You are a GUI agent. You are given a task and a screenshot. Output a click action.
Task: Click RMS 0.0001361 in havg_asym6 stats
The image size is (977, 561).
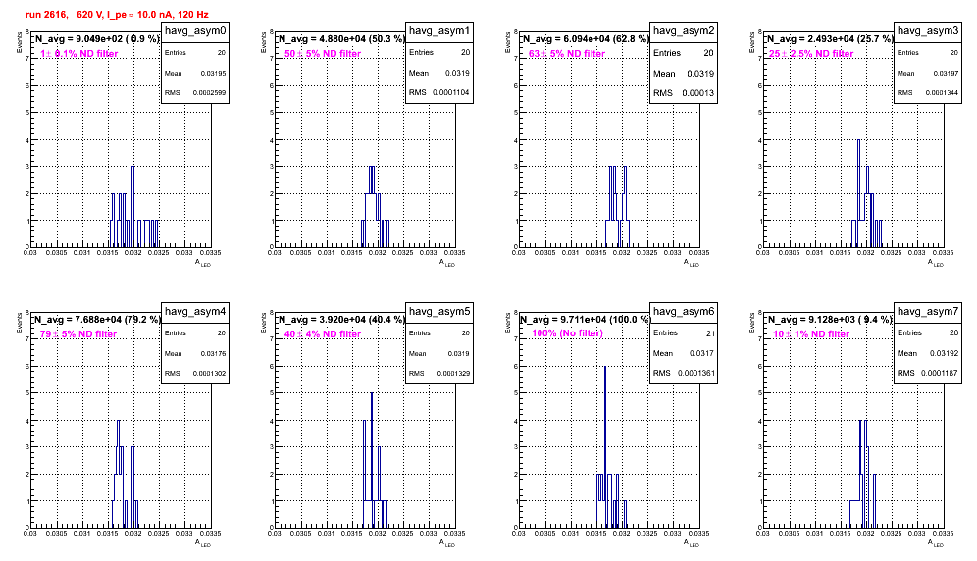click(684, 374)
